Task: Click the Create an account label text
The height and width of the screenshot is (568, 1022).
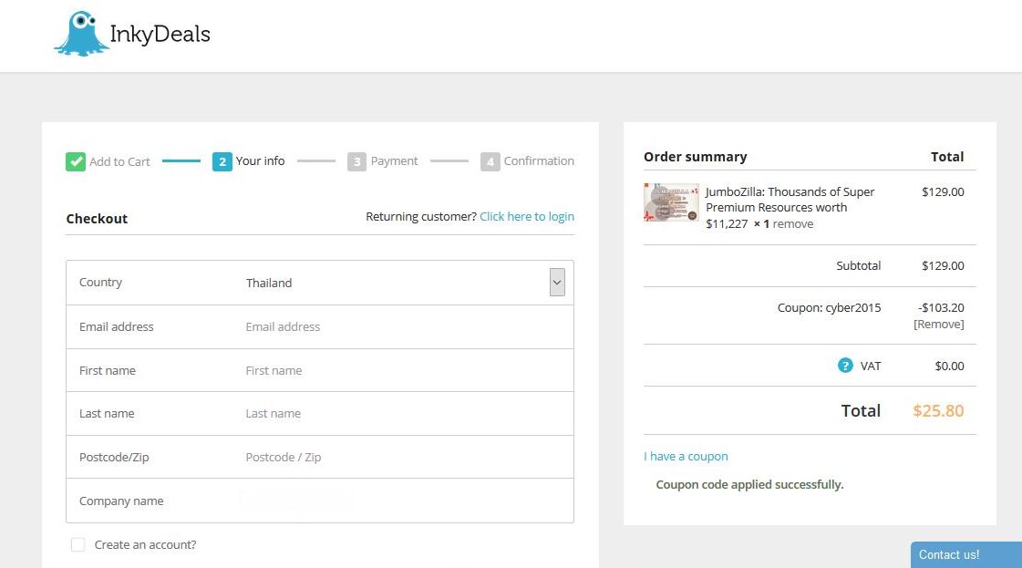Action: click(145, 544)
